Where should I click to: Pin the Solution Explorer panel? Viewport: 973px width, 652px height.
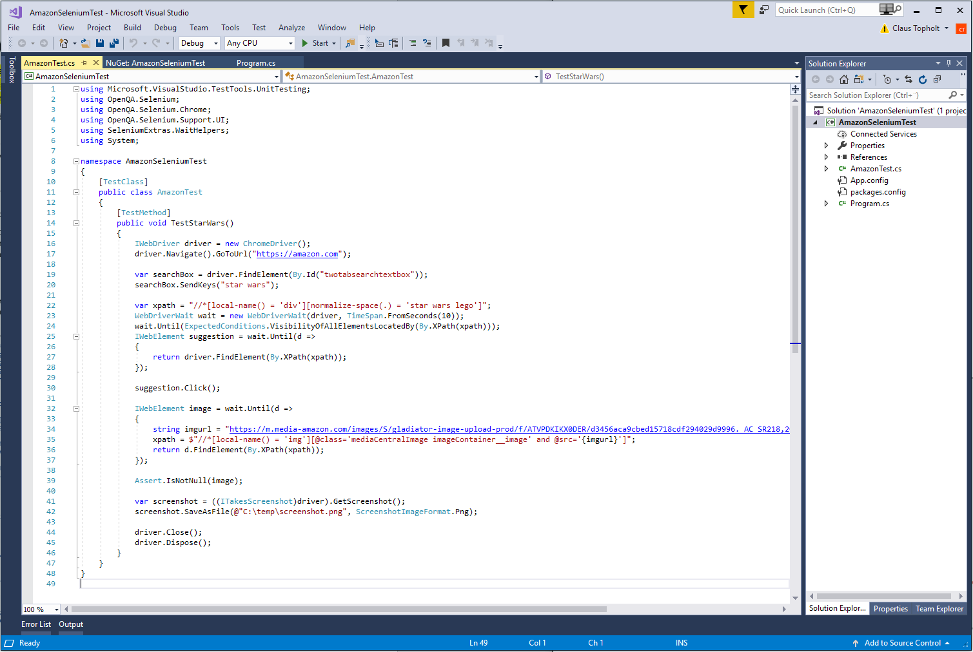pyautogui.click(x=949, y=63)
